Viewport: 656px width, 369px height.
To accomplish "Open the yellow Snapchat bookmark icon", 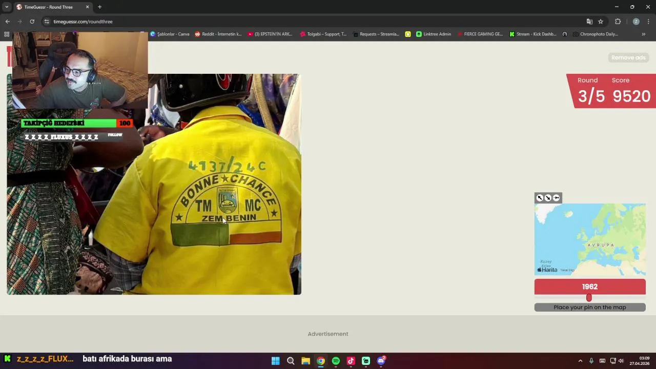I will [x=408, y=34].
